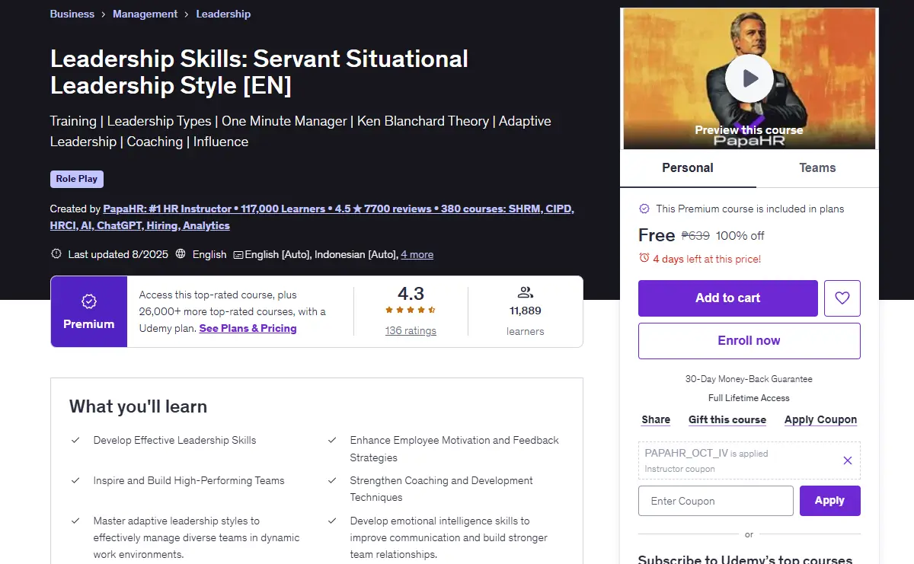Switch to the Teams tab
914x564 pixels.
coord(817,168)
